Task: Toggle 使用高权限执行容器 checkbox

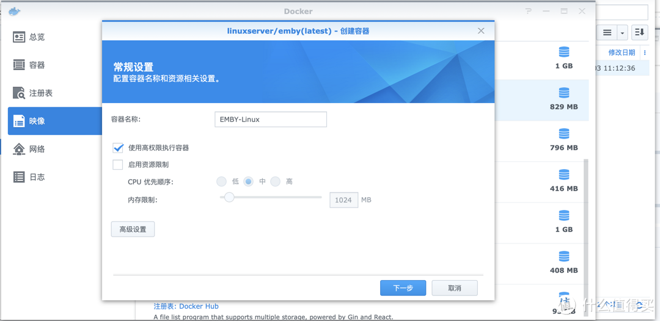Action: pyautogui.click(x=118, y=148)
